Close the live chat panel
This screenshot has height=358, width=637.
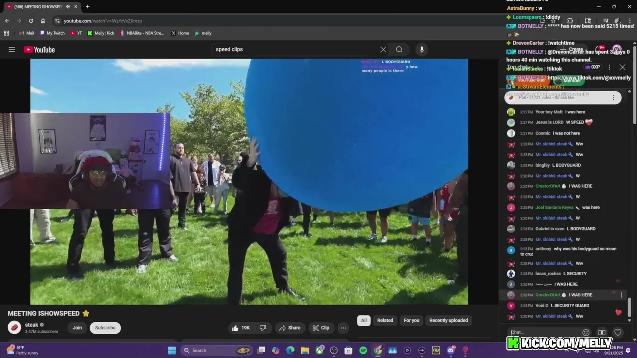(x=622, y=67)
